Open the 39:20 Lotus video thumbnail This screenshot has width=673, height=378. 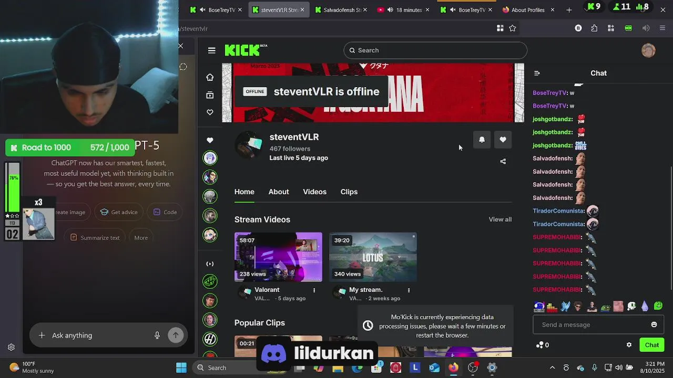(x=373, y=257)
